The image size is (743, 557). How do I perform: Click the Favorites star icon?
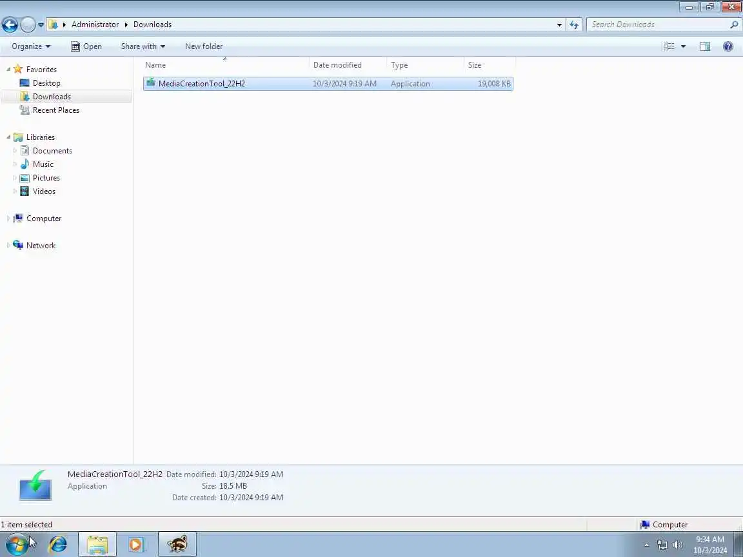[18, 69]
